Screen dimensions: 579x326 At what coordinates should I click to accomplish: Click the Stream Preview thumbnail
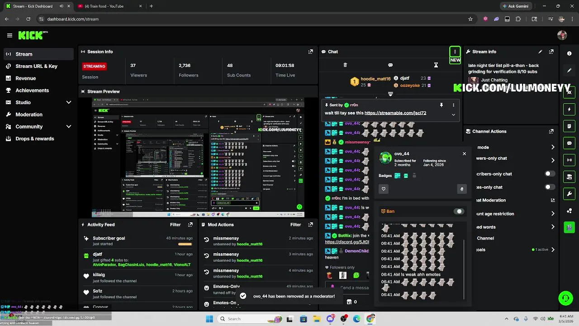tap(198, 158)
